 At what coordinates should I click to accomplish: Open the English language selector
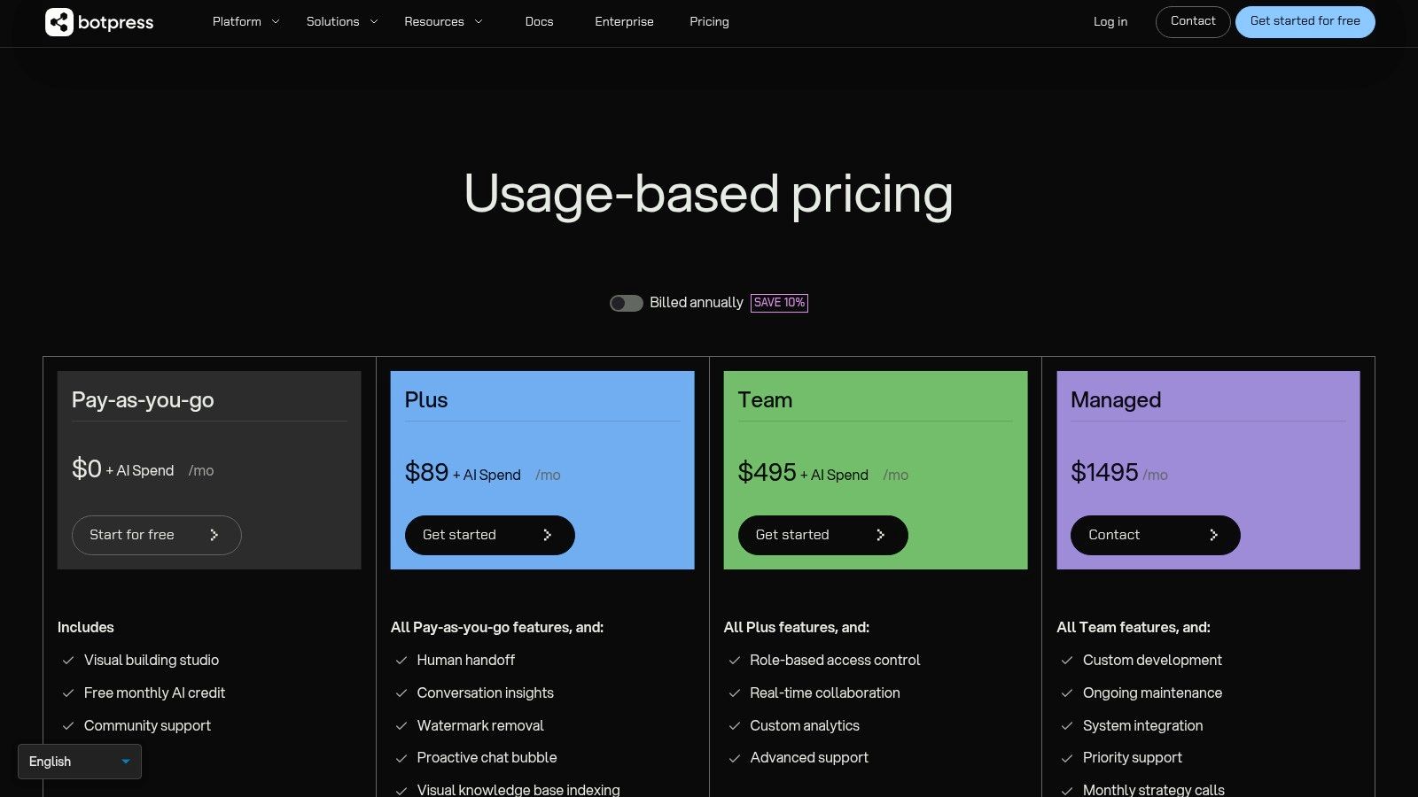pos(80,762)
